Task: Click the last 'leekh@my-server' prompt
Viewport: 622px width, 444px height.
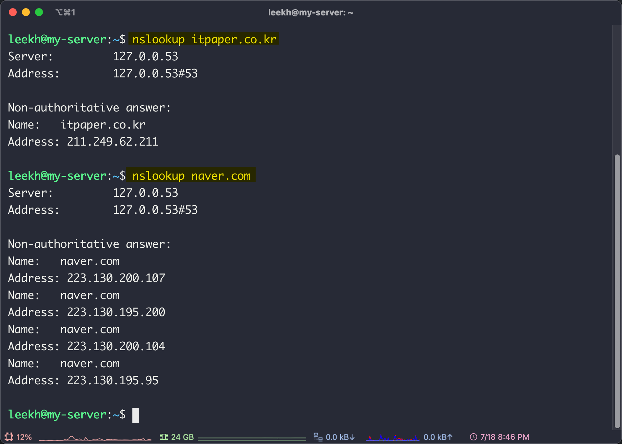Action: pyautogui.click(x=57, y=414)
